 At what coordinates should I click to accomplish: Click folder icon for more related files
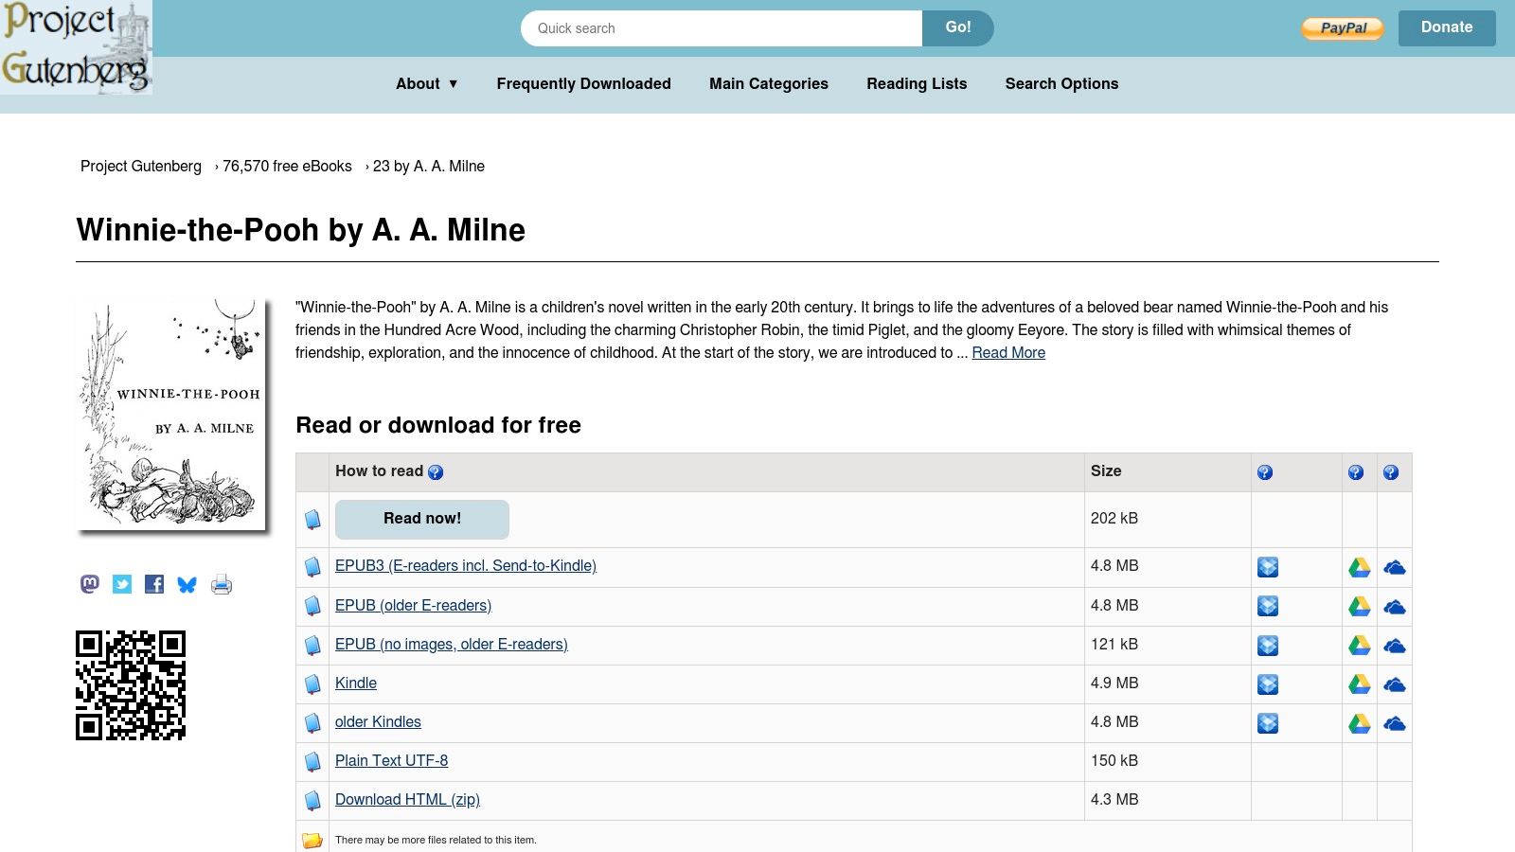point(312,840)
